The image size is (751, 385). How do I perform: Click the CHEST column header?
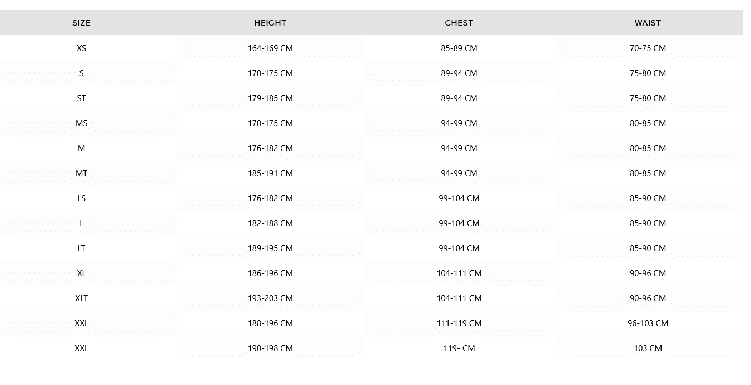459,23
